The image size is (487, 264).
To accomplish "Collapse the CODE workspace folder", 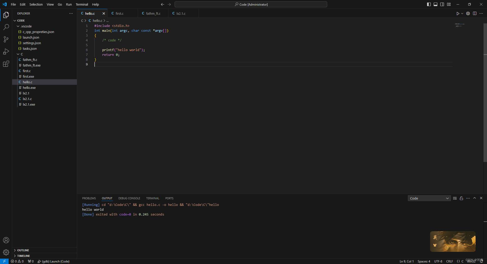I will [x=44, y=21].
